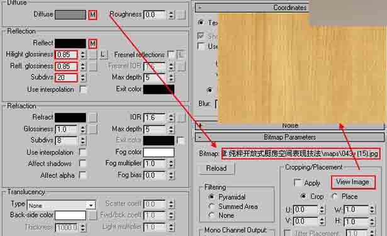Enable Affect alpha checkbox
The image size is (387, 236).
[x=83, y=176]
